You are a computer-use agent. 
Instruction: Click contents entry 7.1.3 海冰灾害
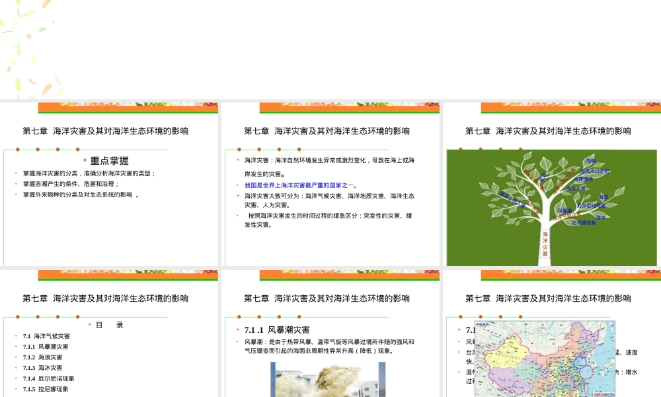[42, 368]
